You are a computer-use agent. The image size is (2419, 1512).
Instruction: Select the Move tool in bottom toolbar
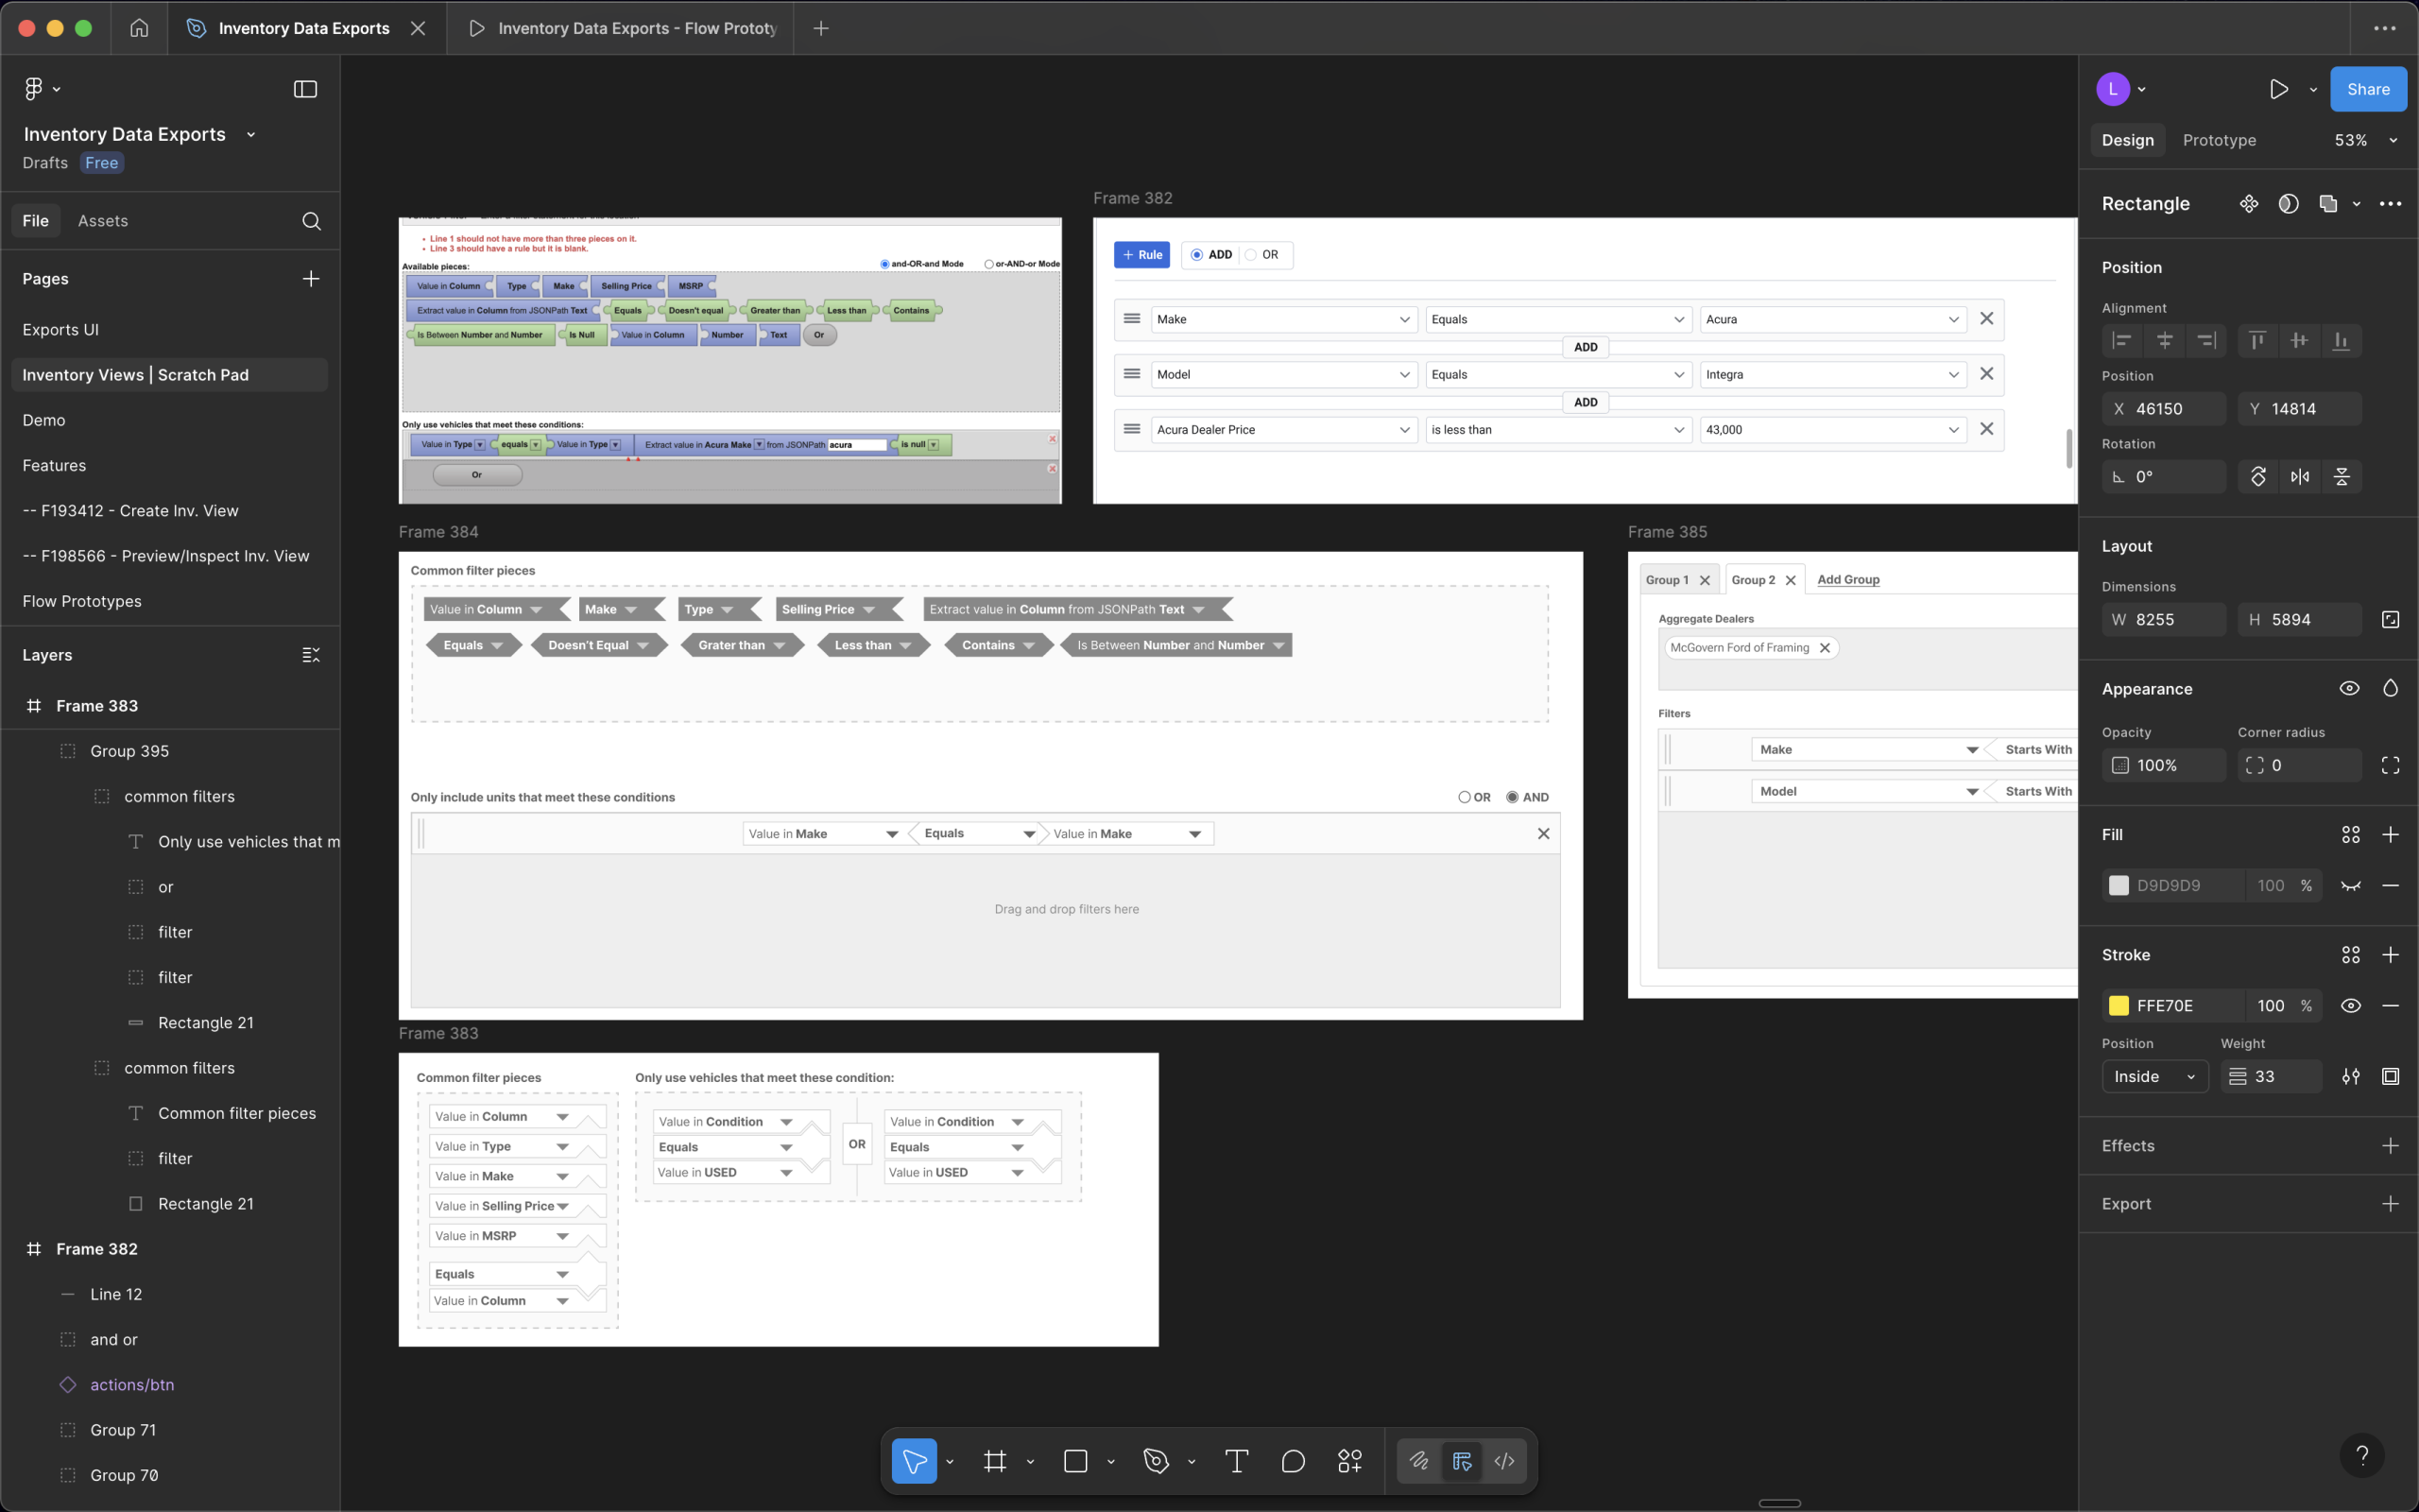coord(914,1461)
